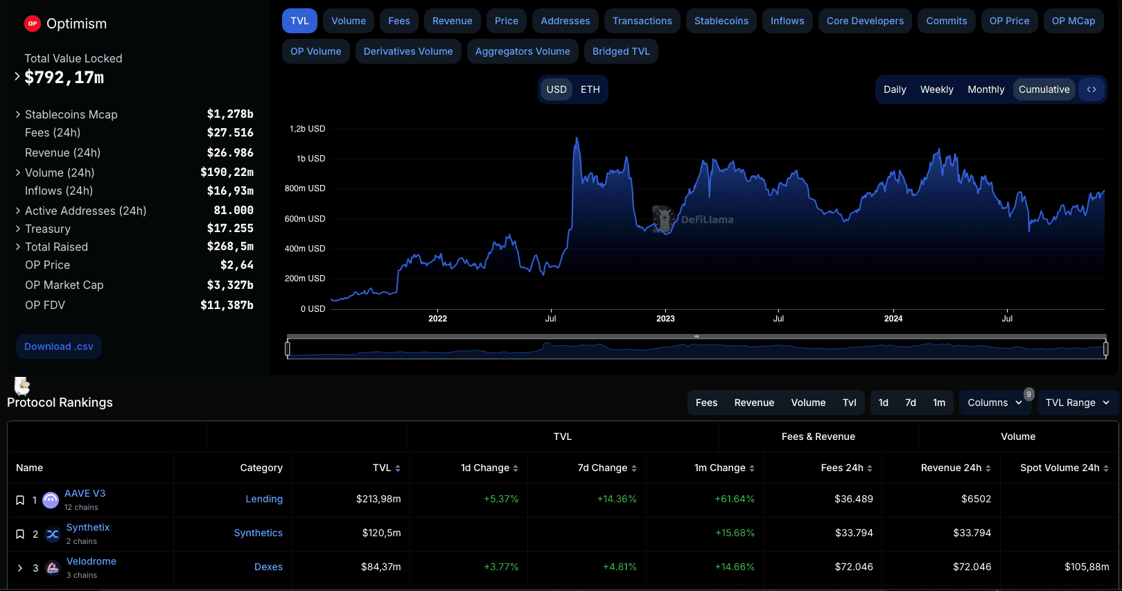
Task: Switch chart denomination to ETH
Action: tap(590, 89)
